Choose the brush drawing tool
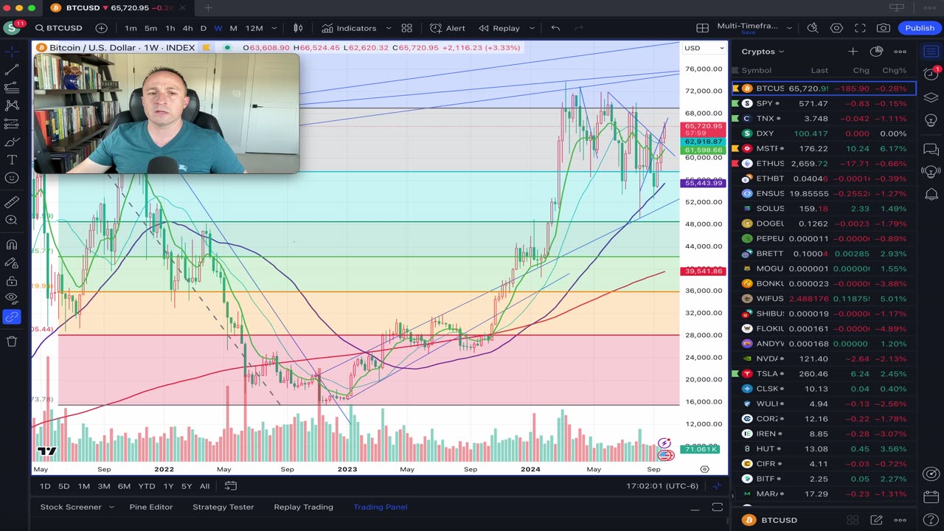This screenshot has height=531, width=944. click(x=12, y=142)
